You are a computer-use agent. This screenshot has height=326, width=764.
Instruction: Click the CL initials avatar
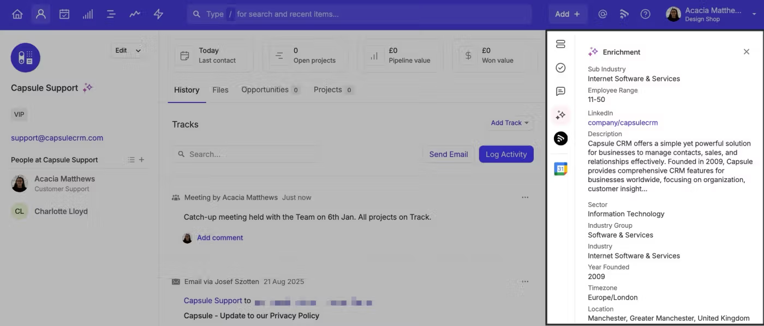(20, 212)
